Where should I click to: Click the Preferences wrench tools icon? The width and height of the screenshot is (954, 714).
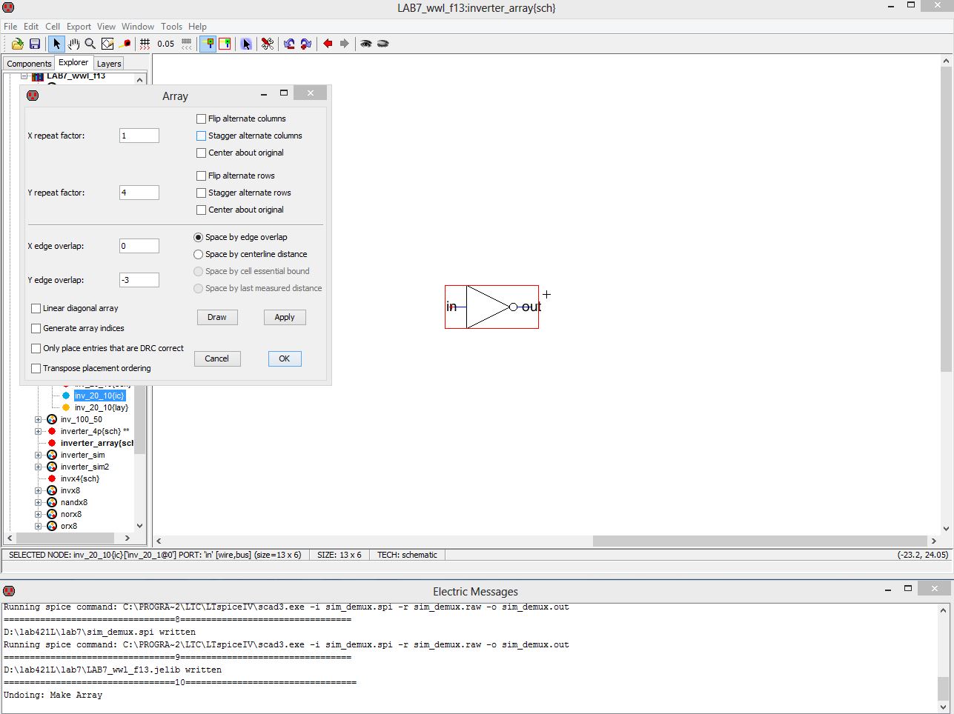point(268,44)
